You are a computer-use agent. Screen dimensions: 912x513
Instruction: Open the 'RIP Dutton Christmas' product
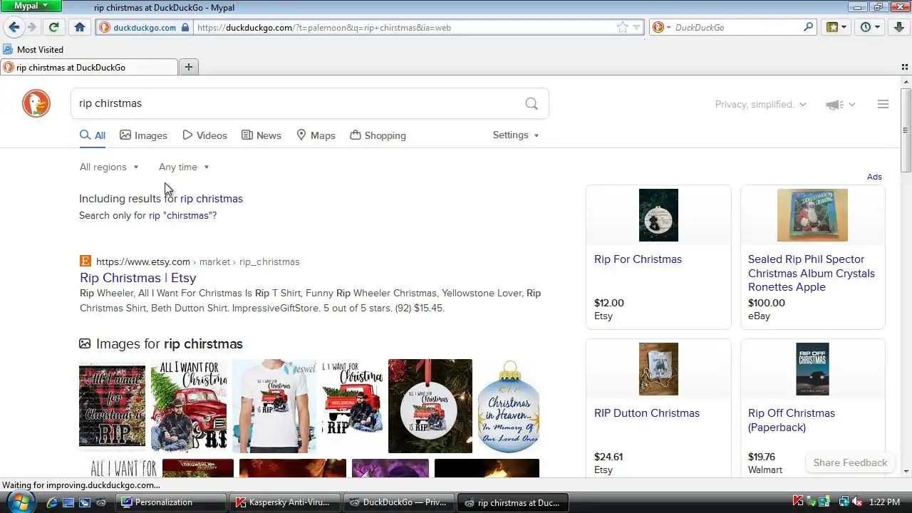click(x=647, y=413)
